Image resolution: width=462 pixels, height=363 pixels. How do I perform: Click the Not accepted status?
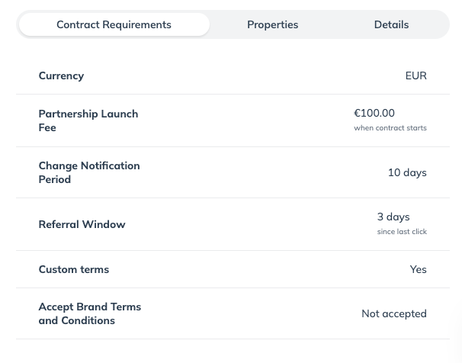click(394, 313)
